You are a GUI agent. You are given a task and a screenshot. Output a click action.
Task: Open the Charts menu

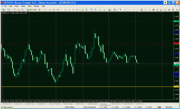pyautogui.click(x=23, y=6)
